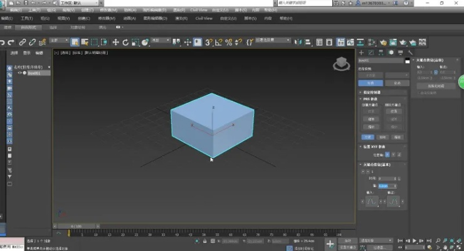
Task: Select the Move tool in main toolbar
Action: pos(115,43)
